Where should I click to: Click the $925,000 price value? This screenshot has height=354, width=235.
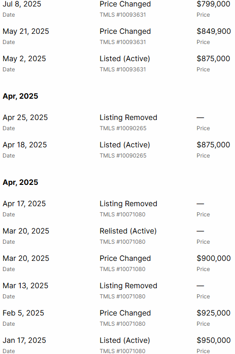click(x=214, y=313)
